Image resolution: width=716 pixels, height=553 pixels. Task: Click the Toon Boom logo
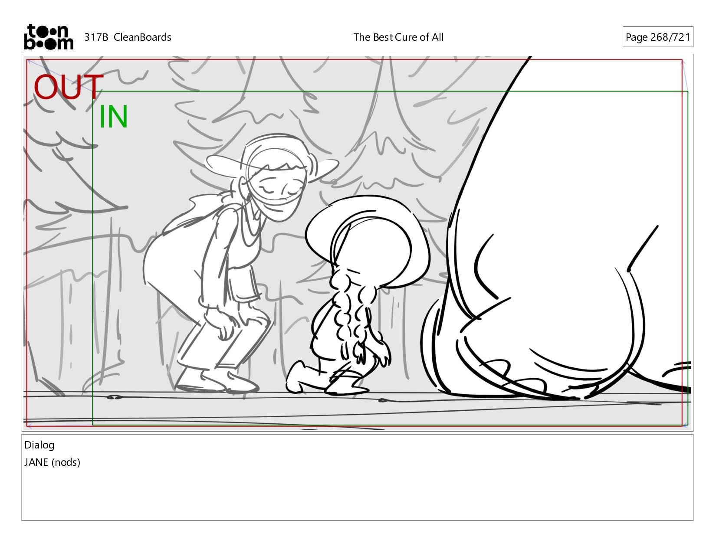(x=48, y=37)
